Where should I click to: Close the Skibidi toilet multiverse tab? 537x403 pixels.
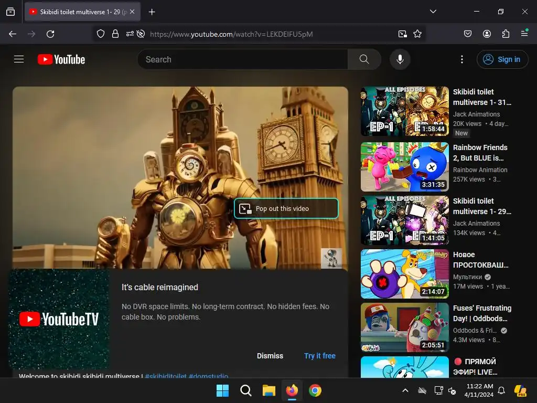[132, 12]
